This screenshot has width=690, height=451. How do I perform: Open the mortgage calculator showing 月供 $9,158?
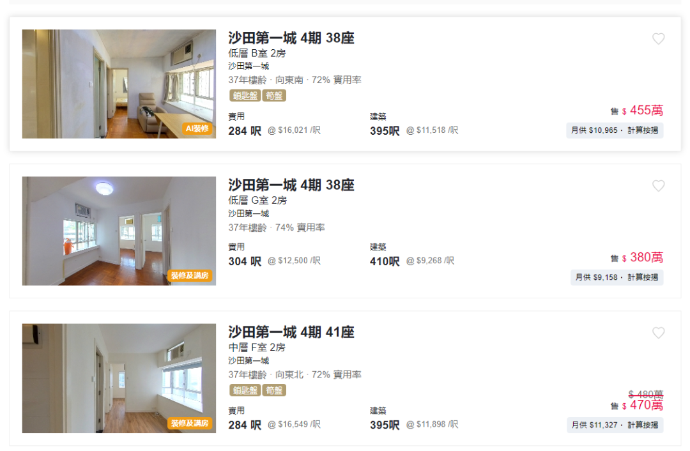click(617, 277)
